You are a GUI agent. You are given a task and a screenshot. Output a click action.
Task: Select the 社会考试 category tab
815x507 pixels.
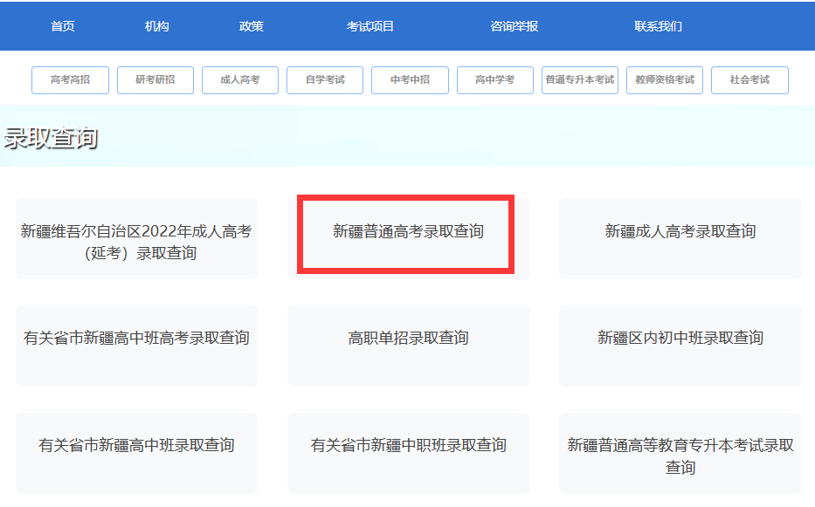(x=749, y=79)
